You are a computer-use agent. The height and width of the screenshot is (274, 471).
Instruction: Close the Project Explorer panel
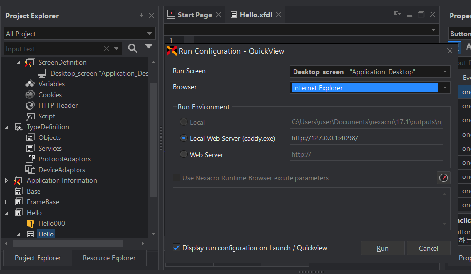[151, 15]
